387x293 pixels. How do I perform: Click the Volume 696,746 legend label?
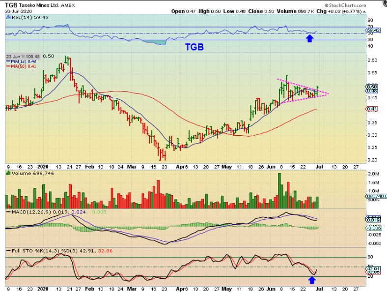pos(32,173)
